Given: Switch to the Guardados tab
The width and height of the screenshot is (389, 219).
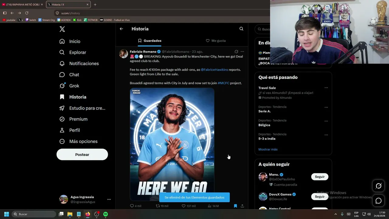Looking at the screenshot, I should point(149,41).
